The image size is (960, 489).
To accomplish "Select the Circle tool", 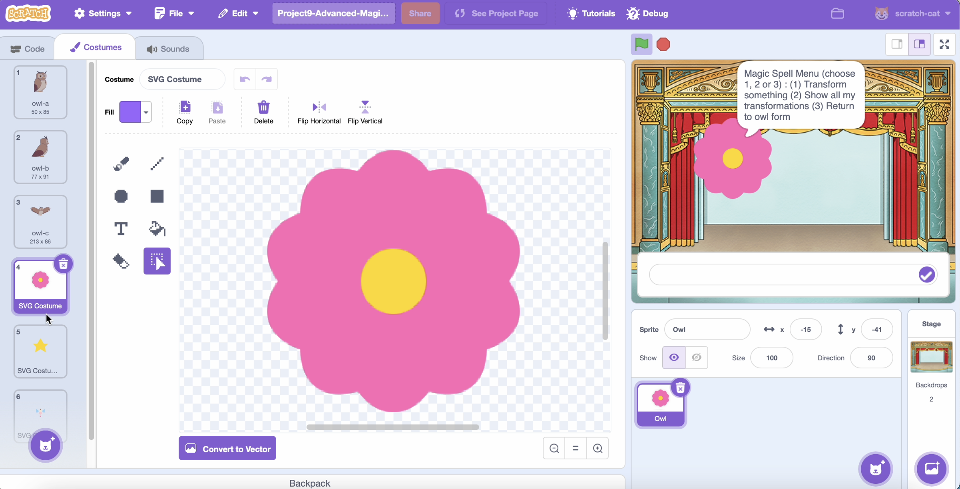I will 121,196.
